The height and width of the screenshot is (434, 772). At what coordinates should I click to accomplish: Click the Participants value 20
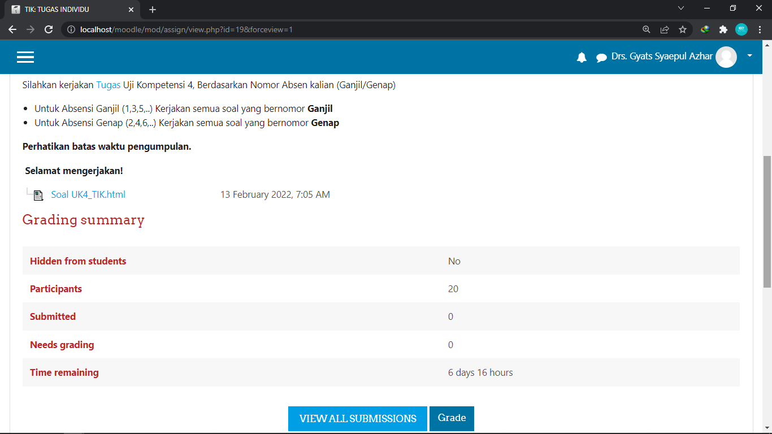(453, 289)
